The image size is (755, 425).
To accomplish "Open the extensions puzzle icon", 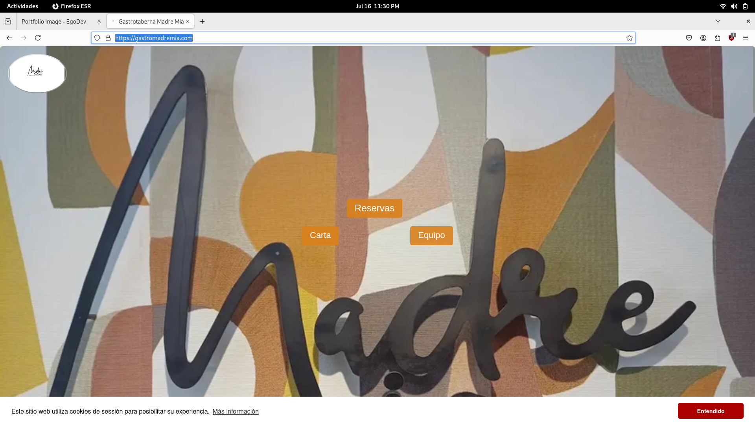I will [x=717, y=38].
